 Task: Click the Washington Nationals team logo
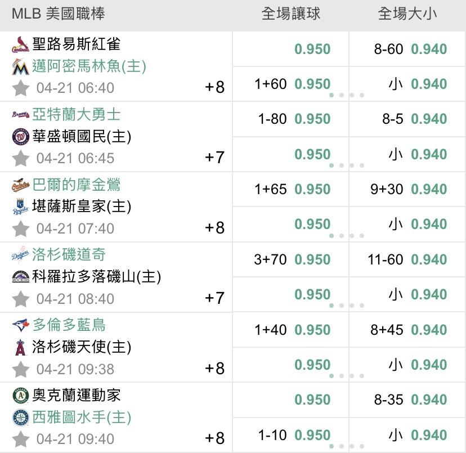click(x=20, y=137)
